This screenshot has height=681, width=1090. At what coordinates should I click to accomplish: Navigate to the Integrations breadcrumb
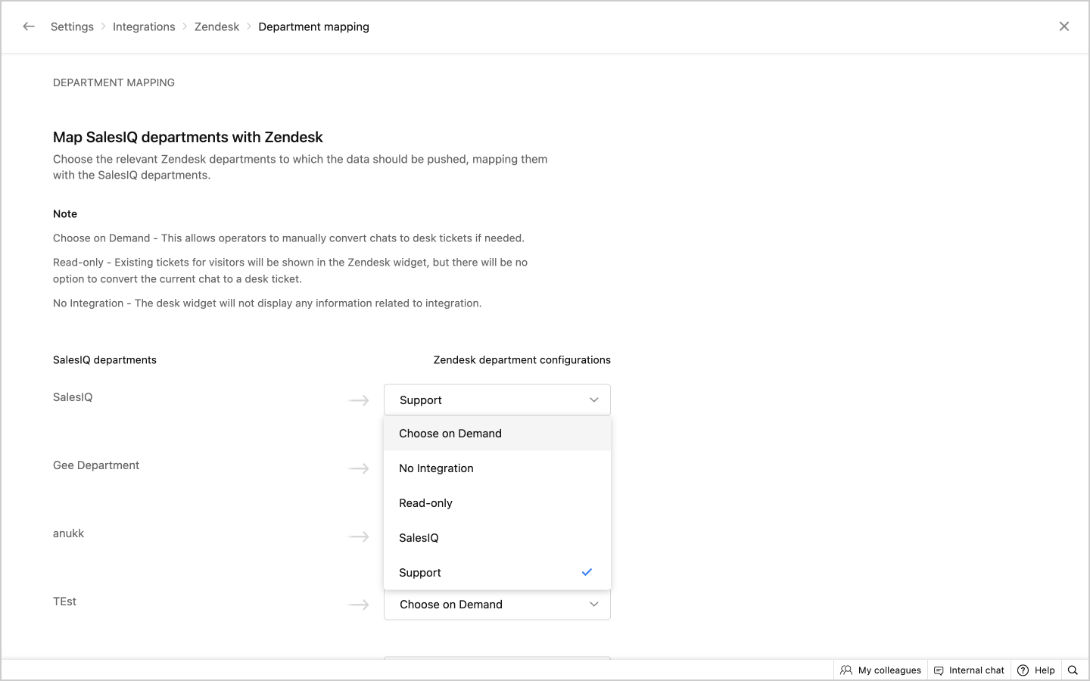144,26
